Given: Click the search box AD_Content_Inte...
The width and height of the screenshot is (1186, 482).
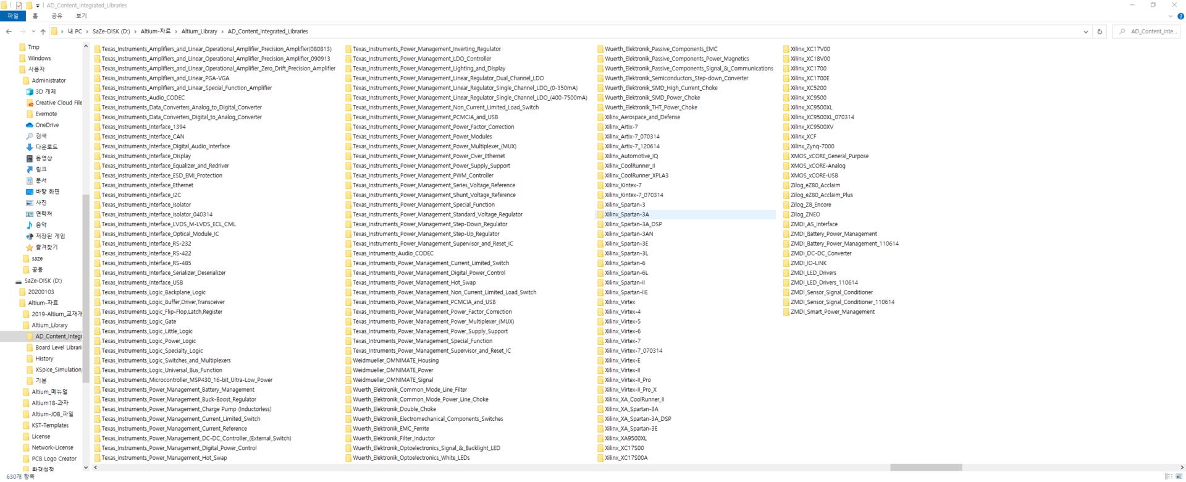Looking at the screenshot, I should tap(1146, 32).
